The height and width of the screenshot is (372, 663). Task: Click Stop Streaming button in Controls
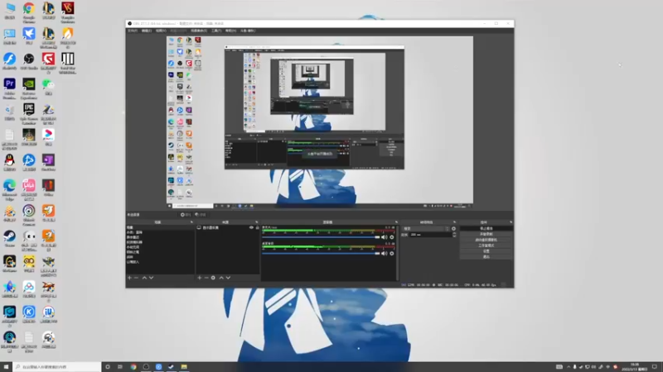click(486, 229)
